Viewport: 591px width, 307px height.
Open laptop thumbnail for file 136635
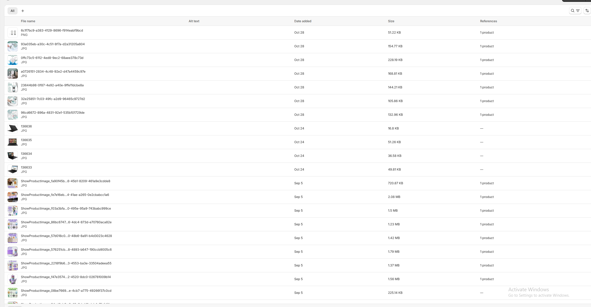click(13, 142)
